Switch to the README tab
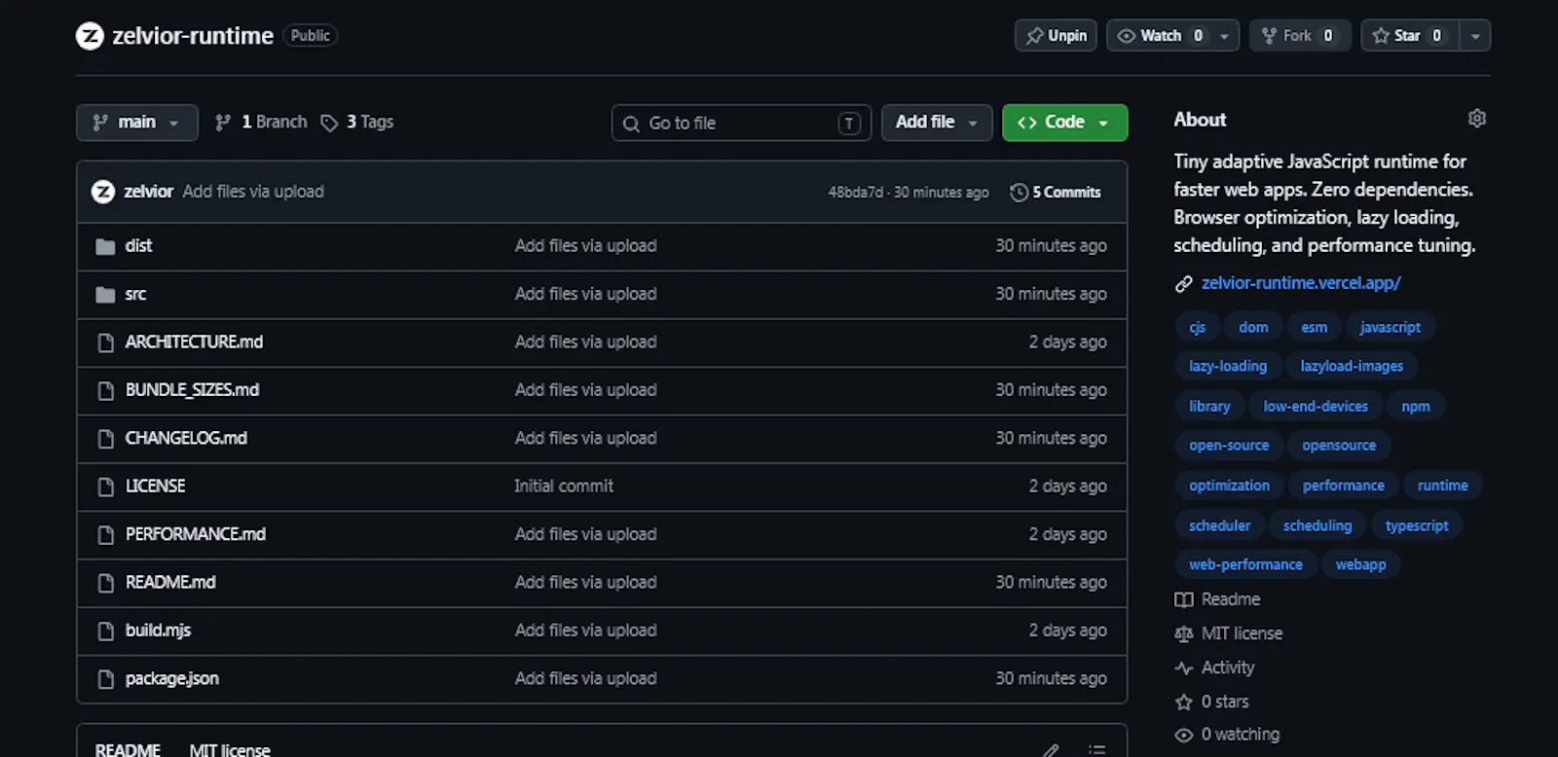1558x757 pixels. [128, 749]
